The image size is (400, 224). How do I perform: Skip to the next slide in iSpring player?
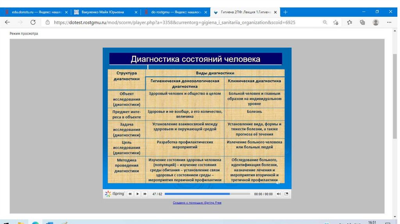145,194
